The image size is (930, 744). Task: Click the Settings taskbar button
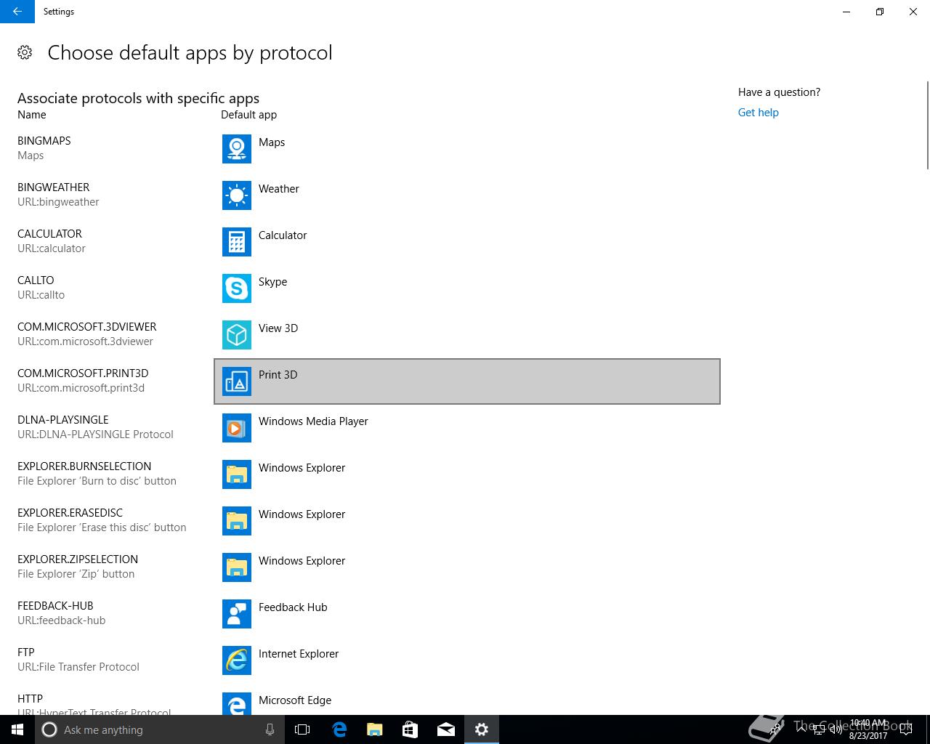click(482, 729)
